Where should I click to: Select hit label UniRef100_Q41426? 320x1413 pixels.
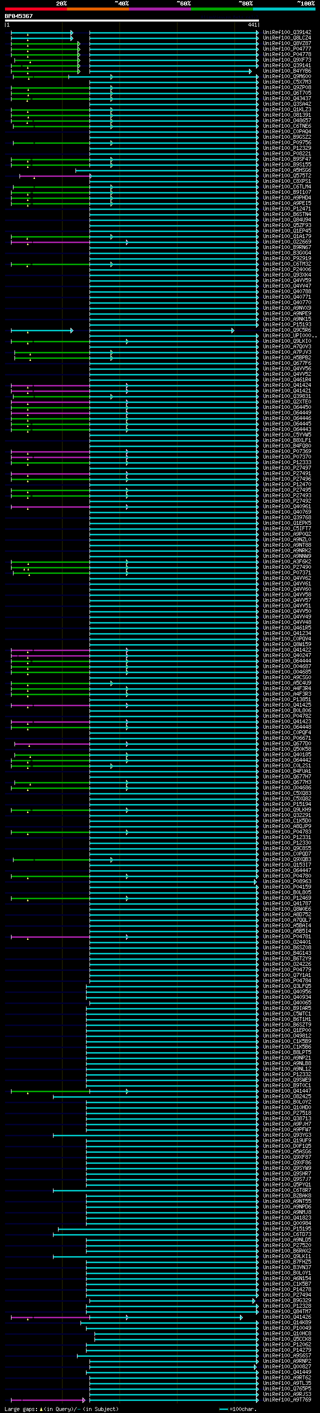[x=287, y=1317]
